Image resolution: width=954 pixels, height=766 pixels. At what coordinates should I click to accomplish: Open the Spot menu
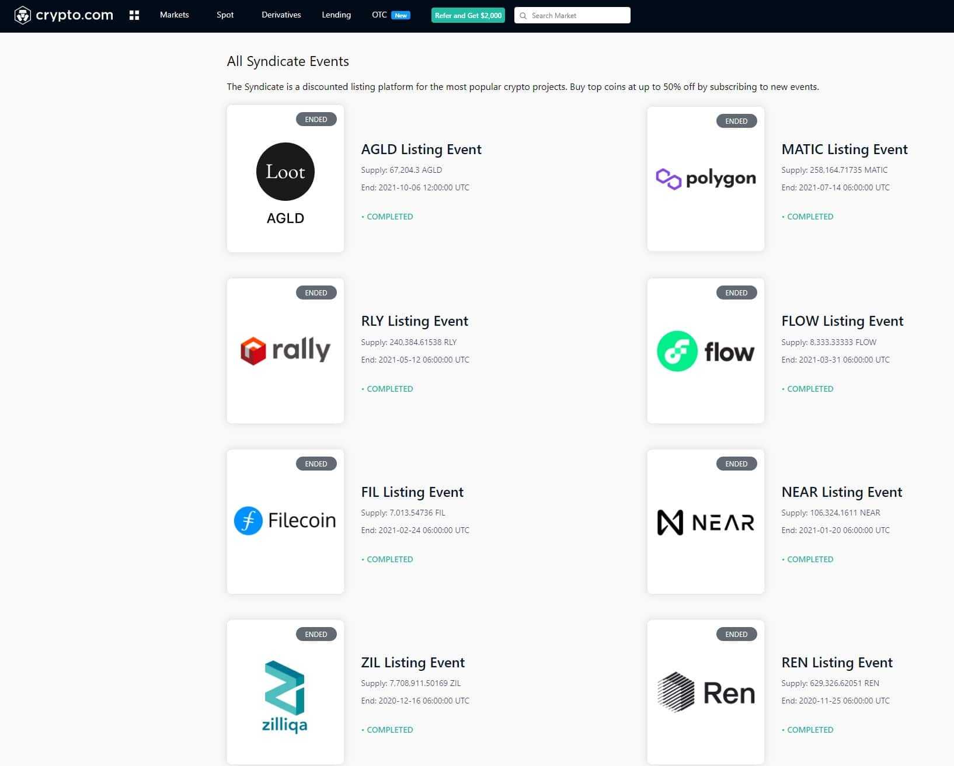tap(225, 15)
